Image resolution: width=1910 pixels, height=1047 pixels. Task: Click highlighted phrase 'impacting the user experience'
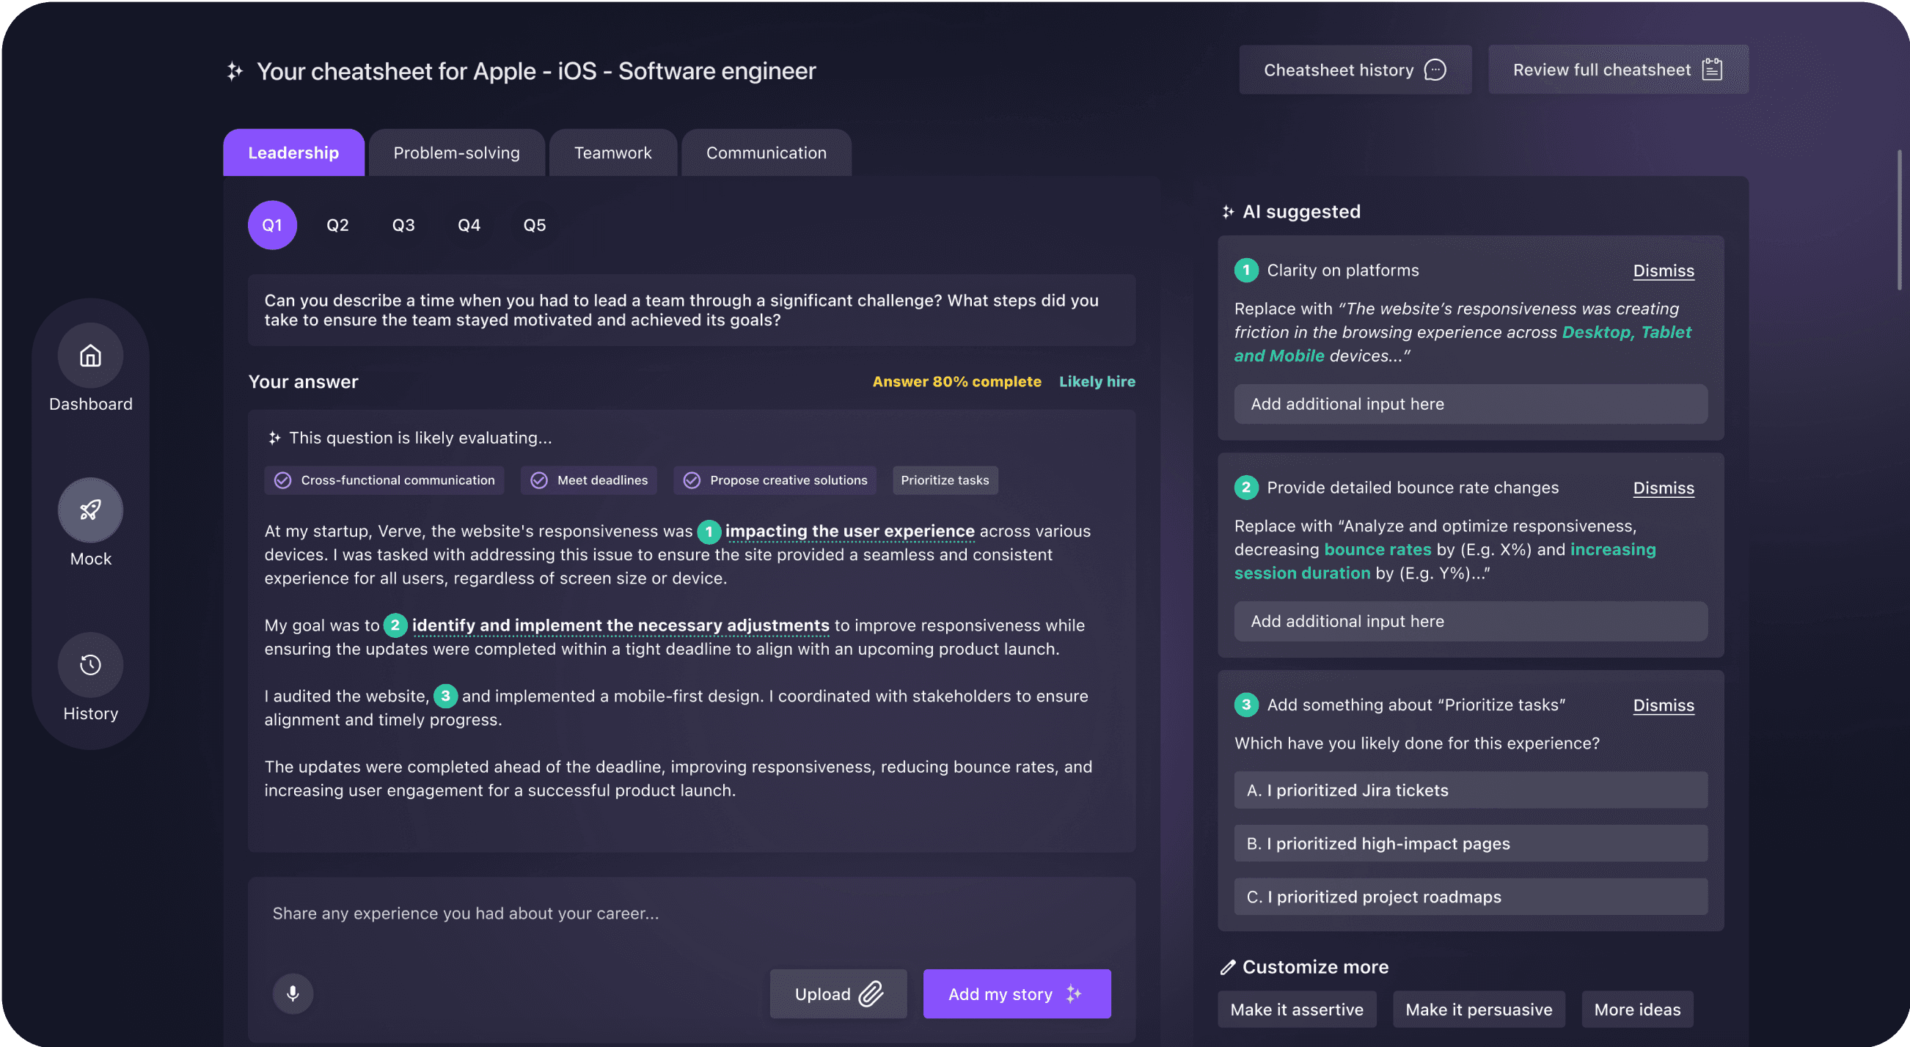[849, 532]
